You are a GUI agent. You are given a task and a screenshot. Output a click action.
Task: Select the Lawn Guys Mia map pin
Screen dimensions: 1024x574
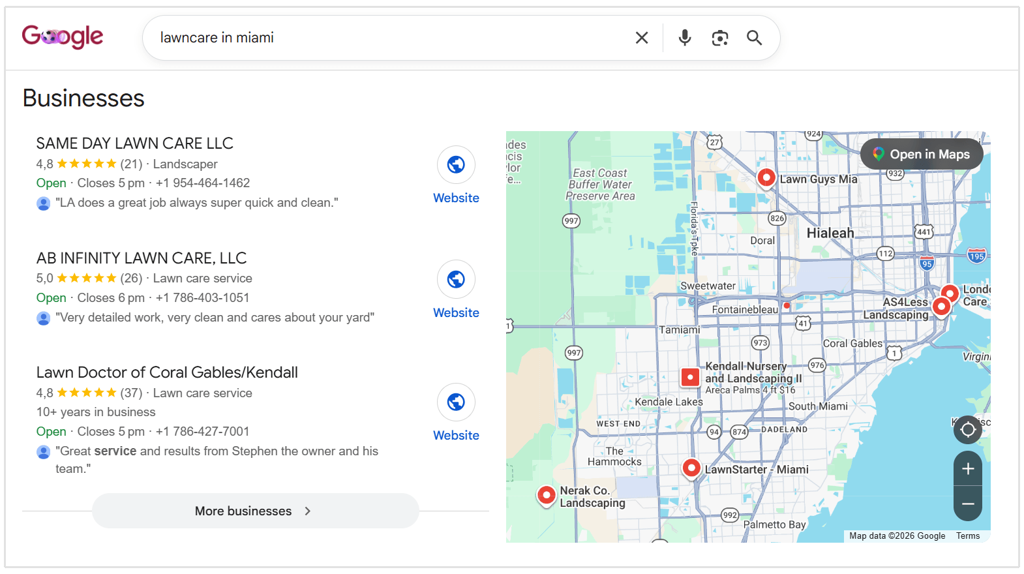pyautogui.click(x=766, y=177)
